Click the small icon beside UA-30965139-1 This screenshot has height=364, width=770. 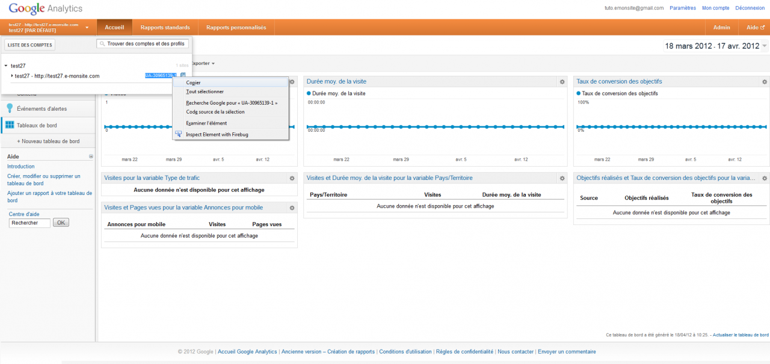click(x=183, y=75)
